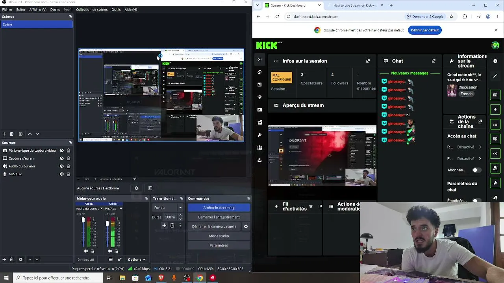Toggle the Abonnés chat switch
The height and width of the screenshot is (283, 504).
click(x=476, y=170)
